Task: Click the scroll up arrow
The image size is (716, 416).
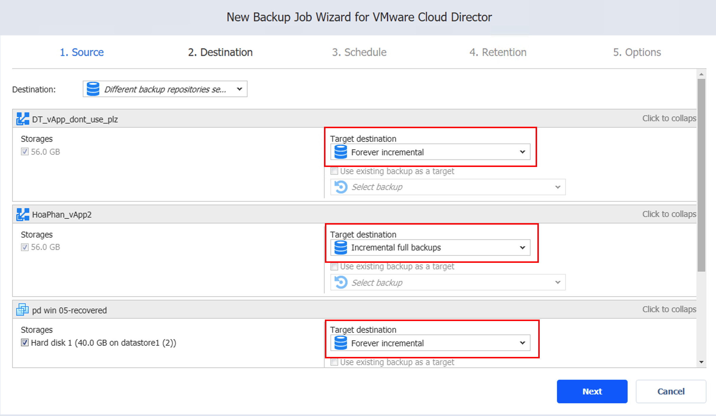Action: (x=702, y=74)
